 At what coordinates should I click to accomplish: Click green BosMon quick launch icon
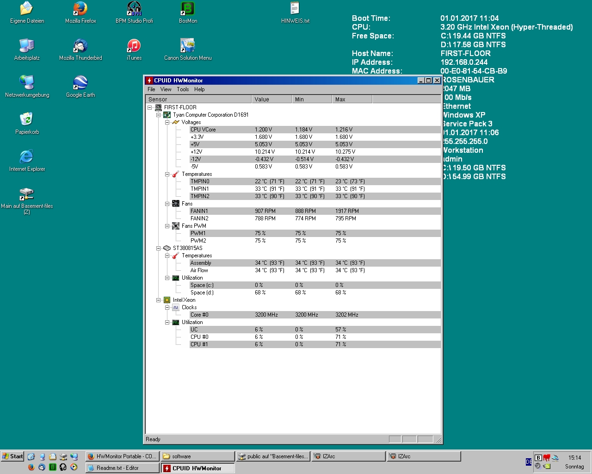[x=52, y=467]
